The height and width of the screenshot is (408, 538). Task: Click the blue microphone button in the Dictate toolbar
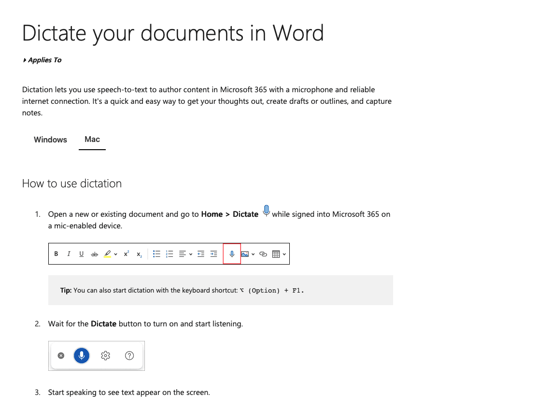coord(82,355)
